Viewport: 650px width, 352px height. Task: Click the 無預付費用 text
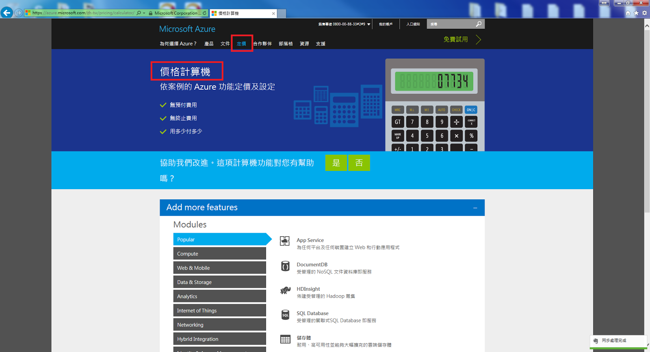pos(183,105)
